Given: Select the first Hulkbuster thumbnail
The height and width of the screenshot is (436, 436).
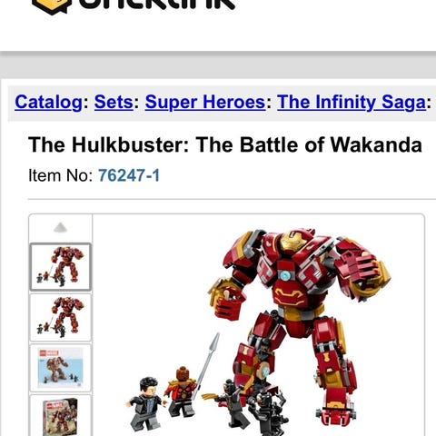Looking at the screenshot, I should [x=61, y=267].
